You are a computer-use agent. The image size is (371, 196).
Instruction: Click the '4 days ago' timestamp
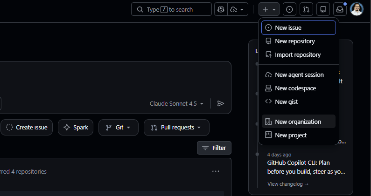[x=279, y=155]
